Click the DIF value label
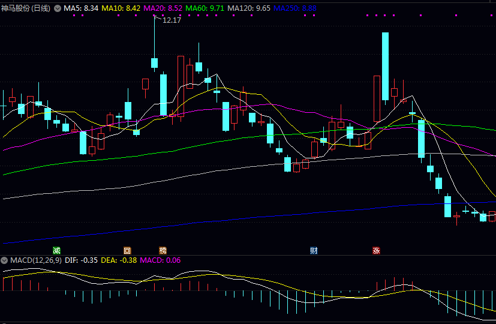 click(x=81, y=260)
